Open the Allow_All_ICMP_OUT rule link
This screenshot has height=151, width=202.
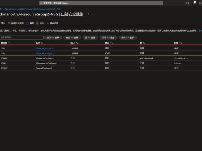45,53
